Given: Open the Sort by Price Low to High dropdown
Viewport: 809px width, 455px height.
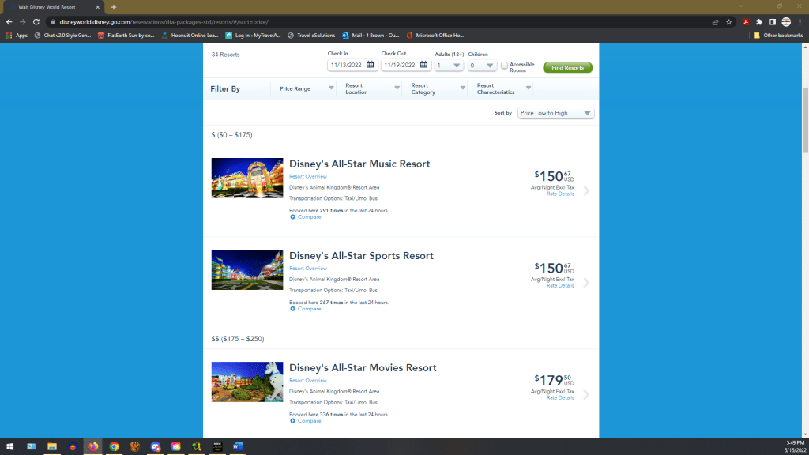Looking at the screenshot, I should coord(556,113).
